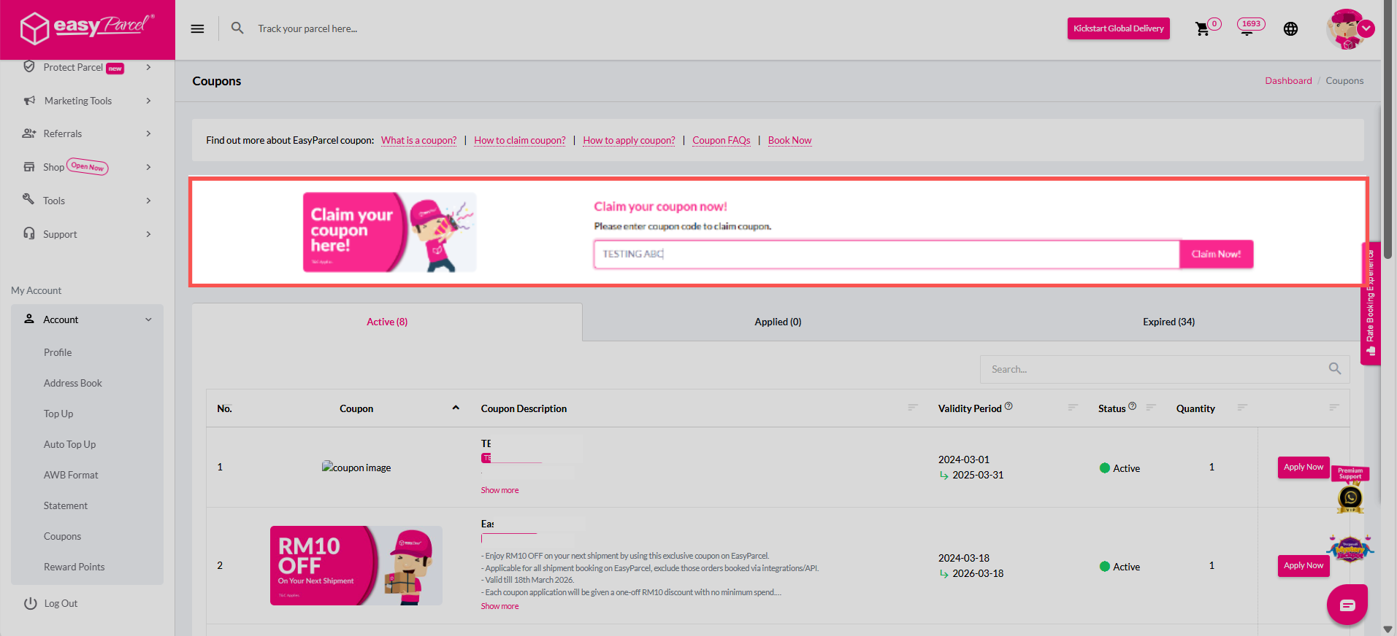This screenshot has height=636, width=1397.
Task: Click the Log Out power icon
Action: click(30, 603)
